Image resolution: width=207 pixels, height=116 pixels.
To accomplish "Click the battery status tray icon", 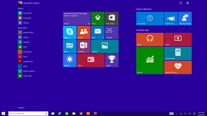I will click(x=181, y=113).
